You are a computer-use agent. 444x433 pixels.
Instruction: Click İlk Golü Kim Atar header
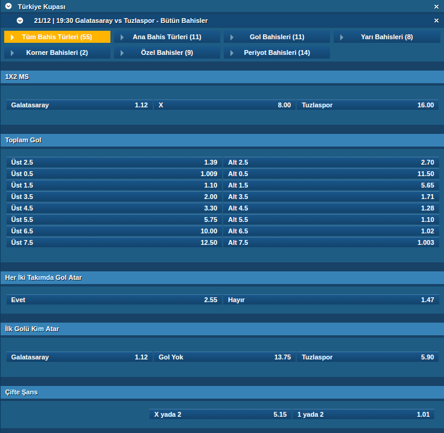click(222, 329)
